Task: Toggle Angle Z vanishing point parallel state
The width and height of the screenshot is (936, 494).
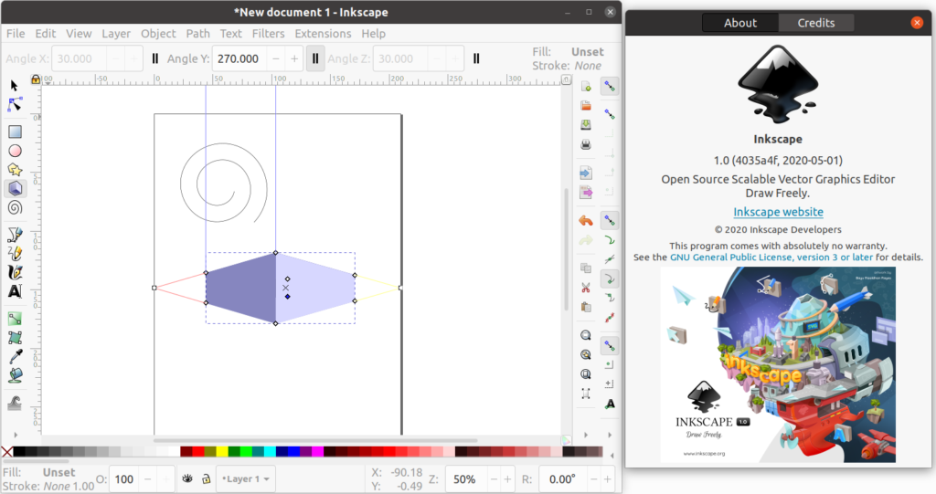Action: (476, 58)
